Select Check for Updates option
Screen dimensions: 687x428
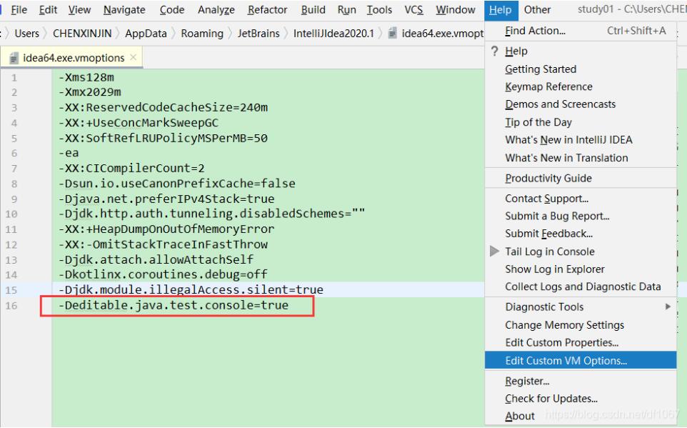551,399
